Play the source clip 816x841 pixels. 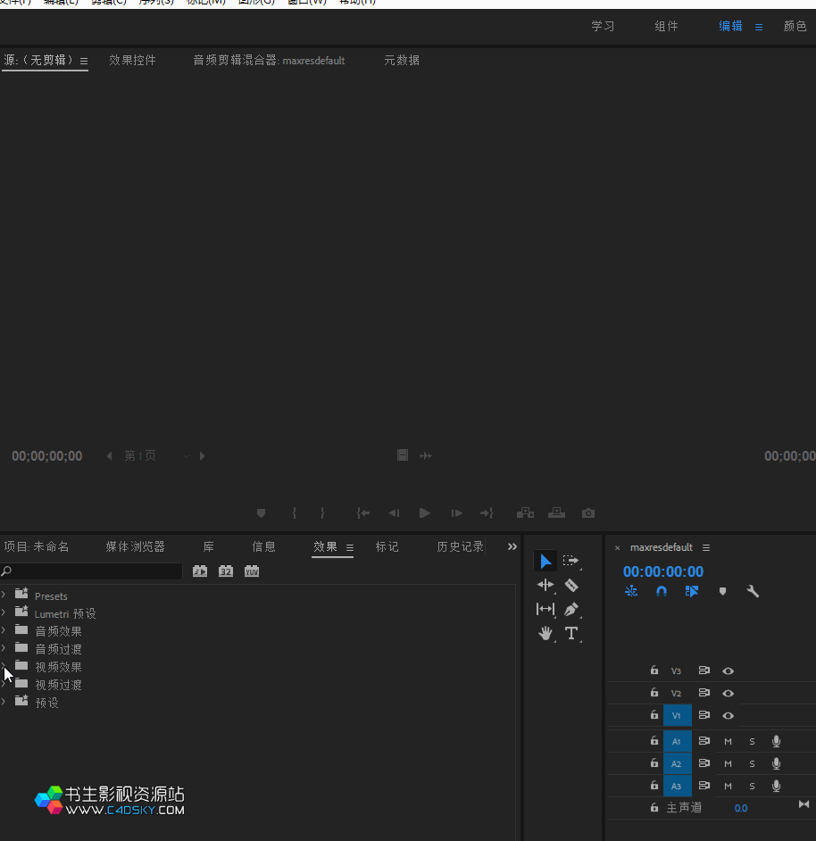424,513
